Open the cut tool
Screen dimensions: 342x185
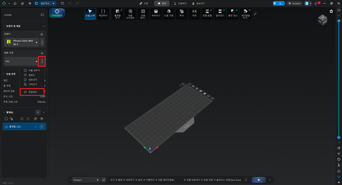click(x=220, y=14)
